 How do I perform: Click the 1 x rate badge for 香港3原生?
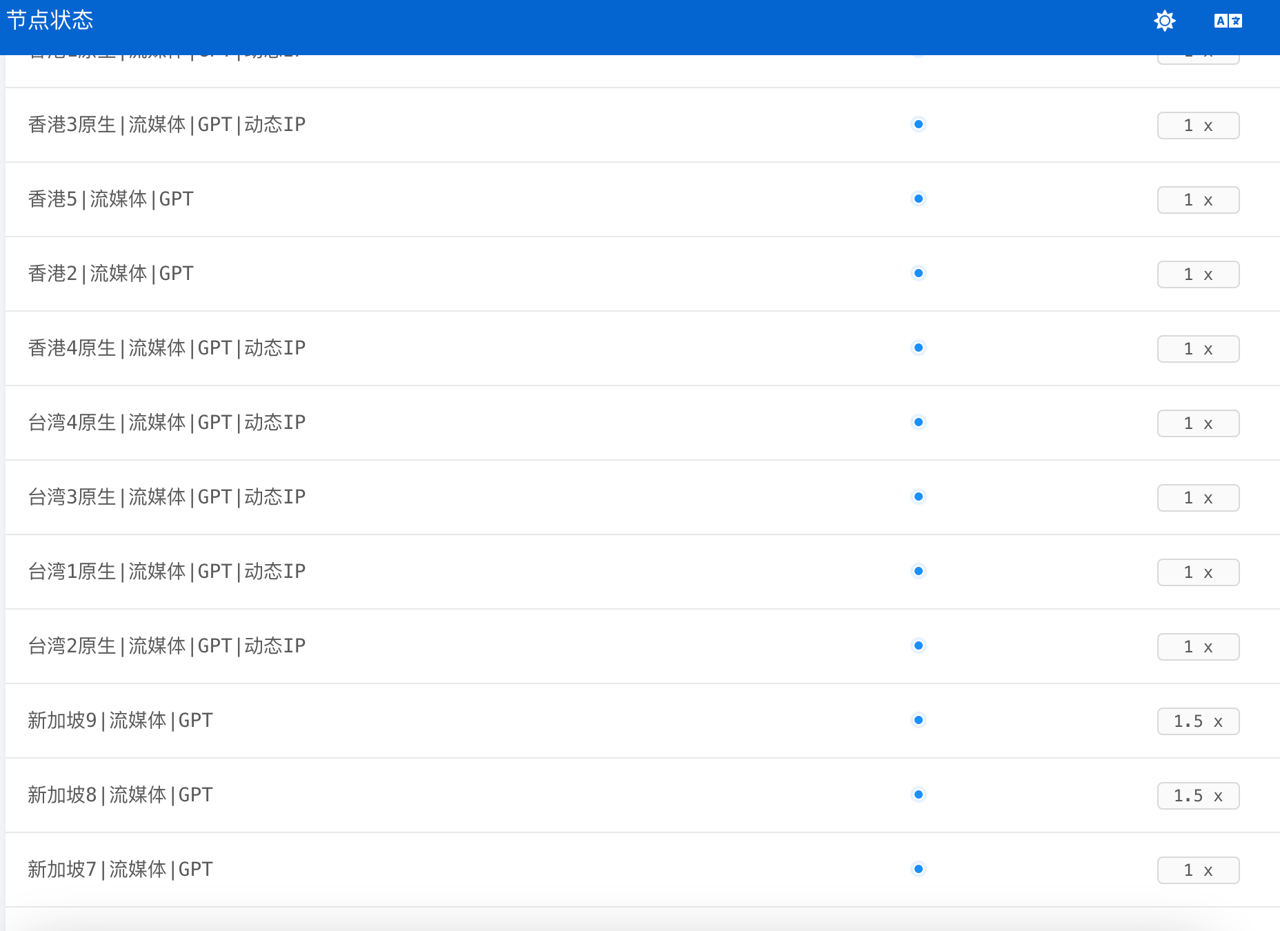point(1199,126)
